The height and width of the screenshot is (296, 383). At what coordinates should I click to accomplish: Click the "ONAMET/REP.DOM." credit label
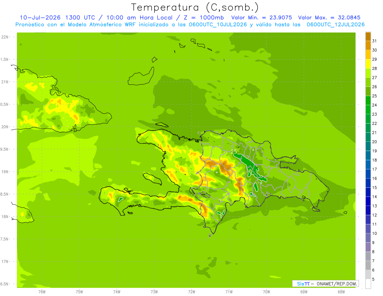(x=336, y=284)
